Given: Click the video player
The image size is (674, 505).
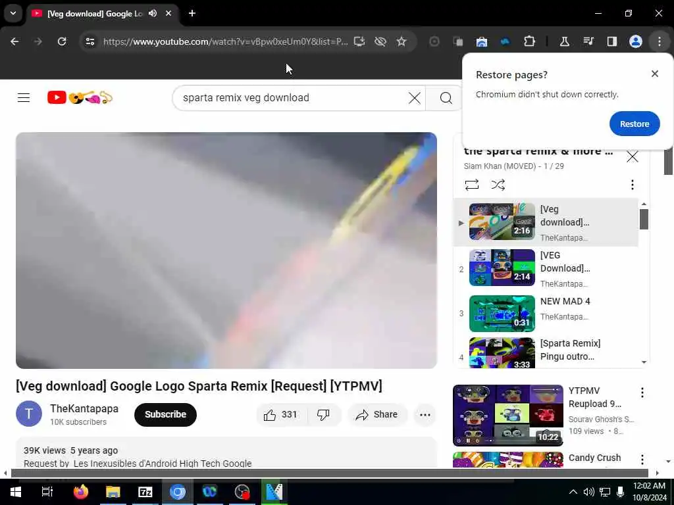Looking at the screenshot, I should click(x=226, y=251).
